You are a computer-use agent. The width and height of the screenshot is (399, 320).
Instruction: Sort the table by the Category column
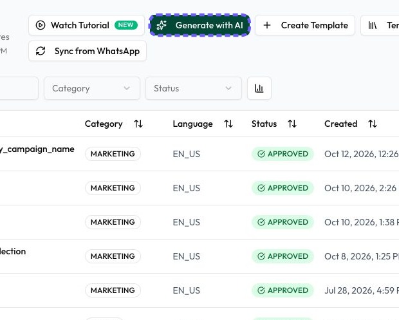tap(138, 124)
